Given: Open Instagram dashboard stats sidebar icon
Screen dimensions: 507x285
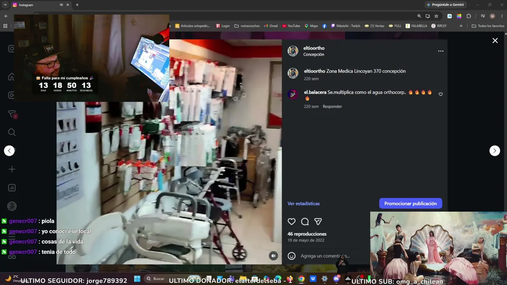Looking at the screenshot, I should pos(12,188).
